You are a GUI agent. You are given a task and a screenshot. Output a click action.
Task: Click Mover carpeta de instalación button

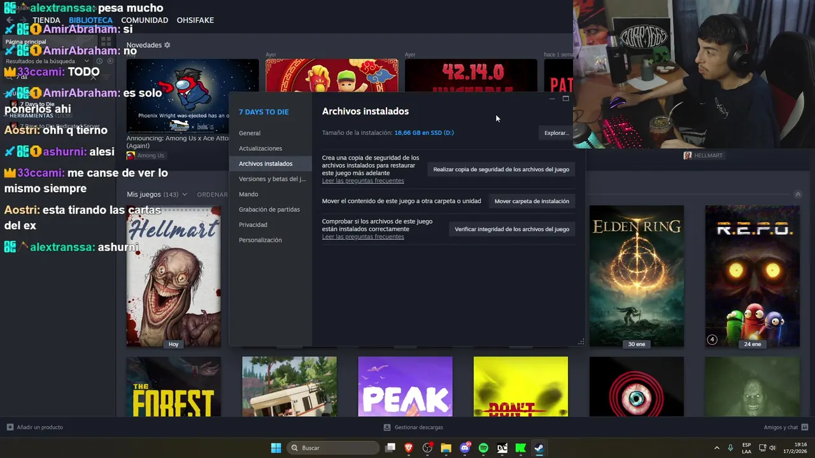[x=532, y=201]
